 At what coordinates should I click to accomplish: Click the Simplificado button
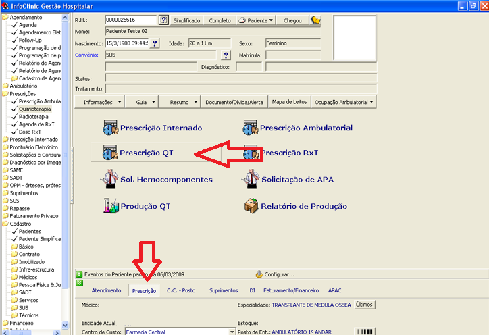(187, 20)
